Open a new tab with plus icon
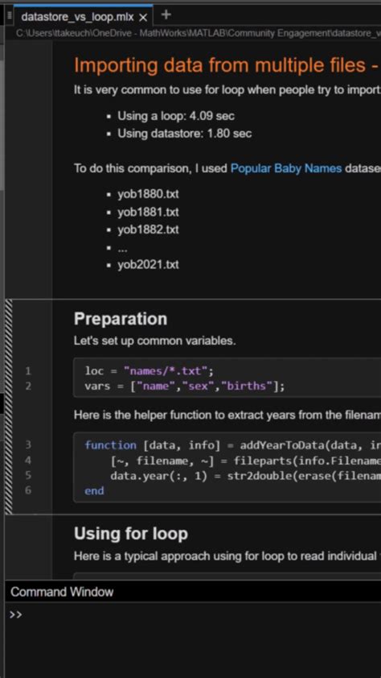381x678 pixels. point(166,15)
